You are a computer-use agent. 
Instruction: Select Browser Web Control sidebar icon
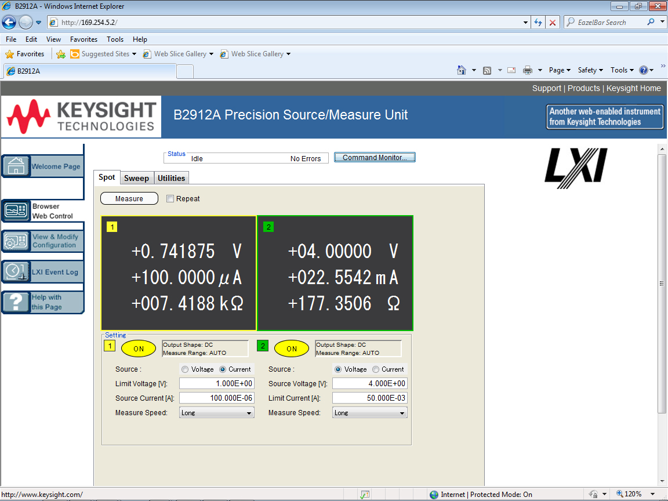click(16, 211)
